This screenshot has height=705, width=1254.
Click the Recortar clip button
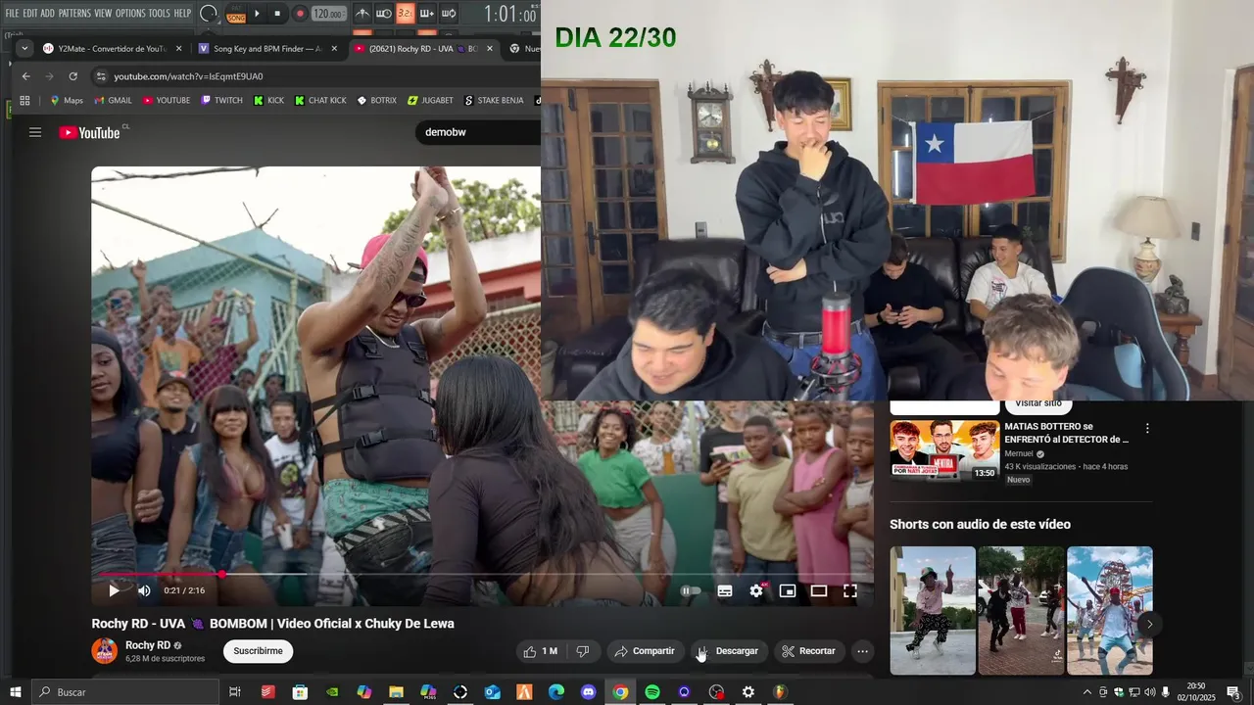pos(809,651)
